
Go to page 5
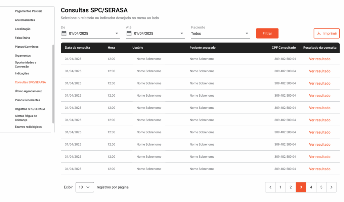pyautogui.click(x=321, y=187)
